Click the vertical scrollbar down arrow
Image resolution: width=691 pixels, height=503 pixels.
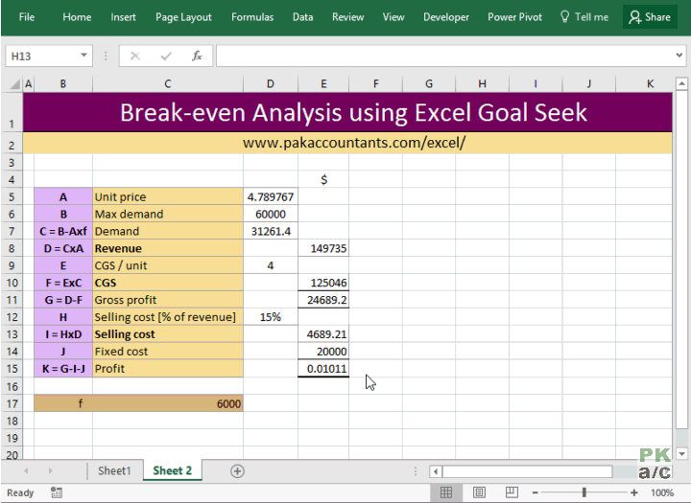681,454
